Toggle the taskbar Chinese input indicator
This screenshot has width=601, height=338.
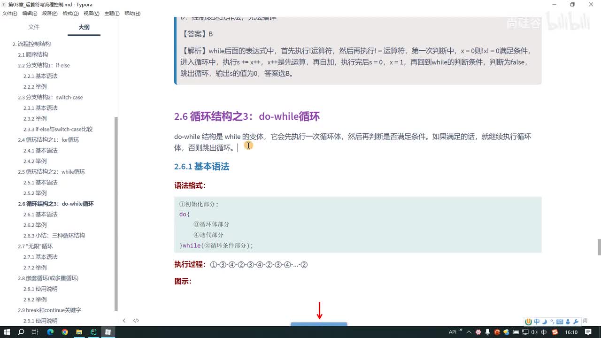pyautogui.click(x=544, y=332)
